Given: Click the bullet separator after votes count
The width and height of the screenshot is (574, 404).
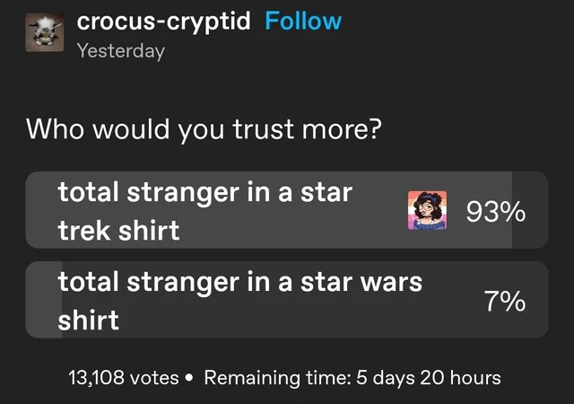Looking at the screenshot, I should click(189, 378).
